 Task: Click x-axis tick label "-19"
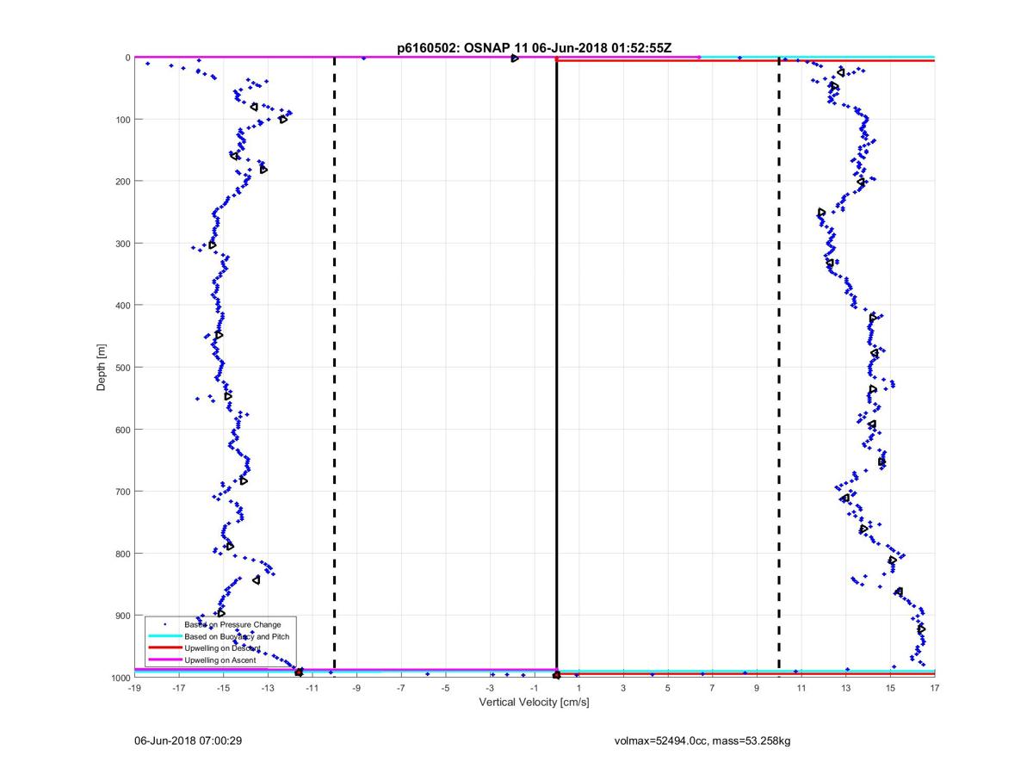pos(133,689)
